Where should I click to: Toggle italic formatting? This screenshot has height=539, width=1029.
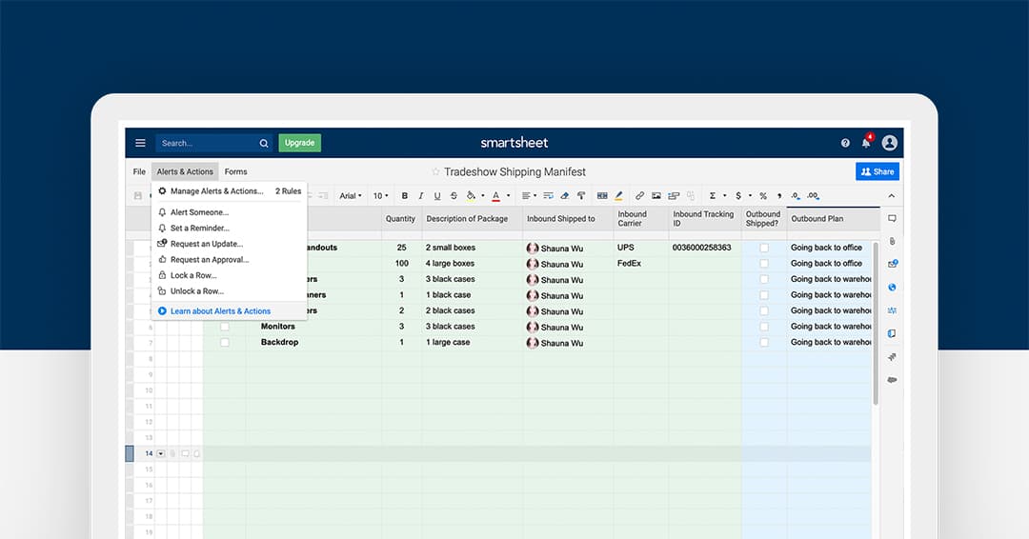point(421,196)
